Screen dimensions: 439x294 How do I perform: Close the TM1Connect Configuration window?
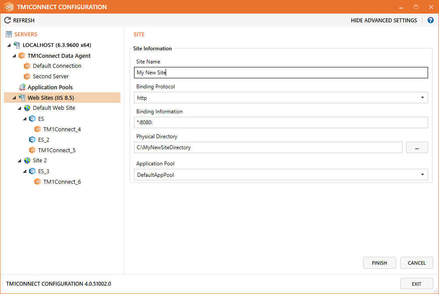pos(431,7)
